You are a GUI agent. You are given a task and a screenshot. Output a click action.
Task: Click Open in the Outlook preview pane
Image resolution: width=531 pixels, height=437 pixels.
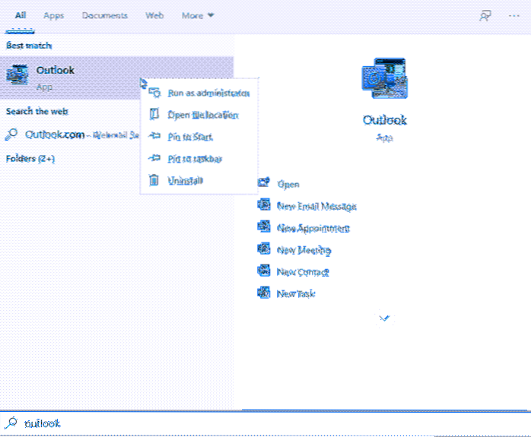(288, 184)
